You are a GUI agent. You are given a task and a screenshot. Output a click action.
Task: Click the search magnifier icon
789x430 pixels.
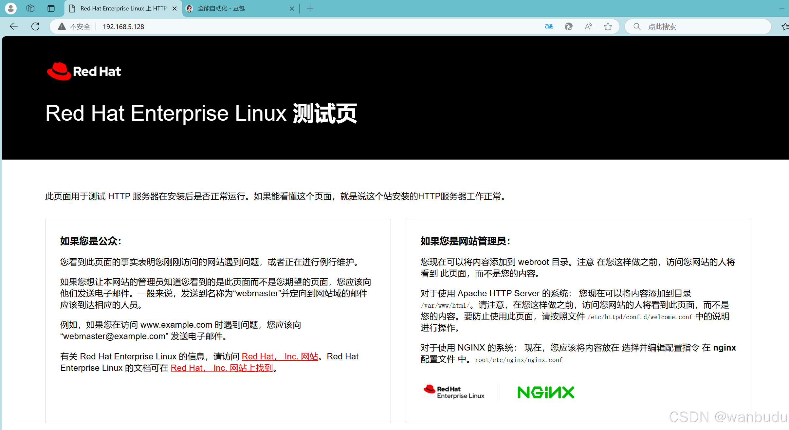637,26
